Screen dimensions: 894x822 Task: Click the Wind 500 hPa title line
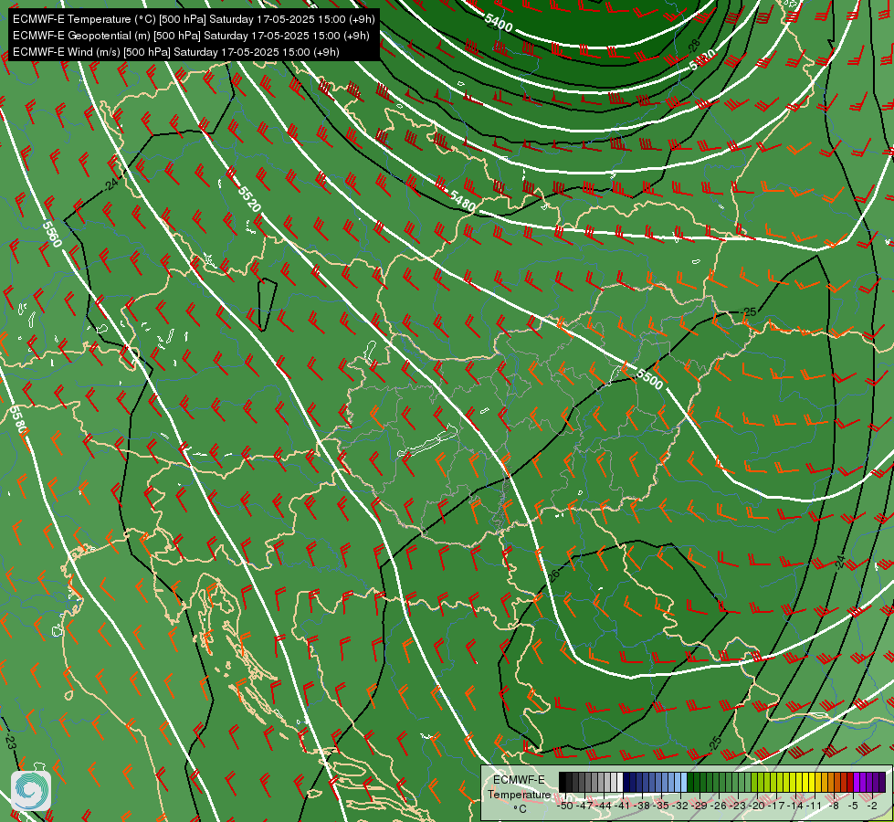pos(176,52)
